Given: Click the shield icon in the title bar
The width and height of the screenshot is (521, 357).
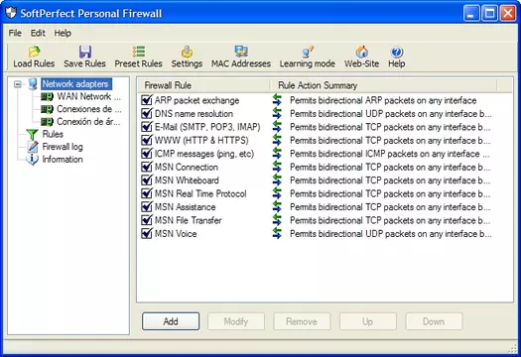Looking at the screenshot, I should (x=11, y=13).
